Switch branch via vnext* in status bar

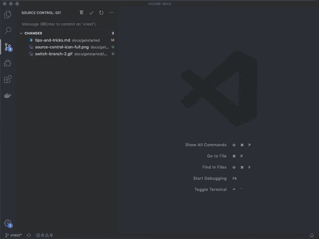click(13, 235)
